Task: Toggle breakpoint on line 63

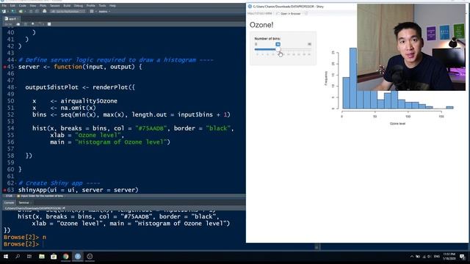Action: (5, 190)
